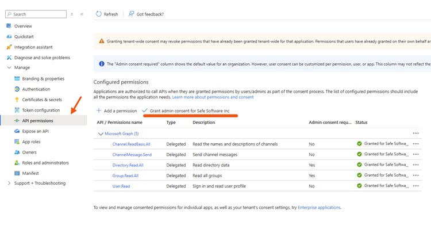
Task: Click the Got feedback person icon
Action: point(132,14)
